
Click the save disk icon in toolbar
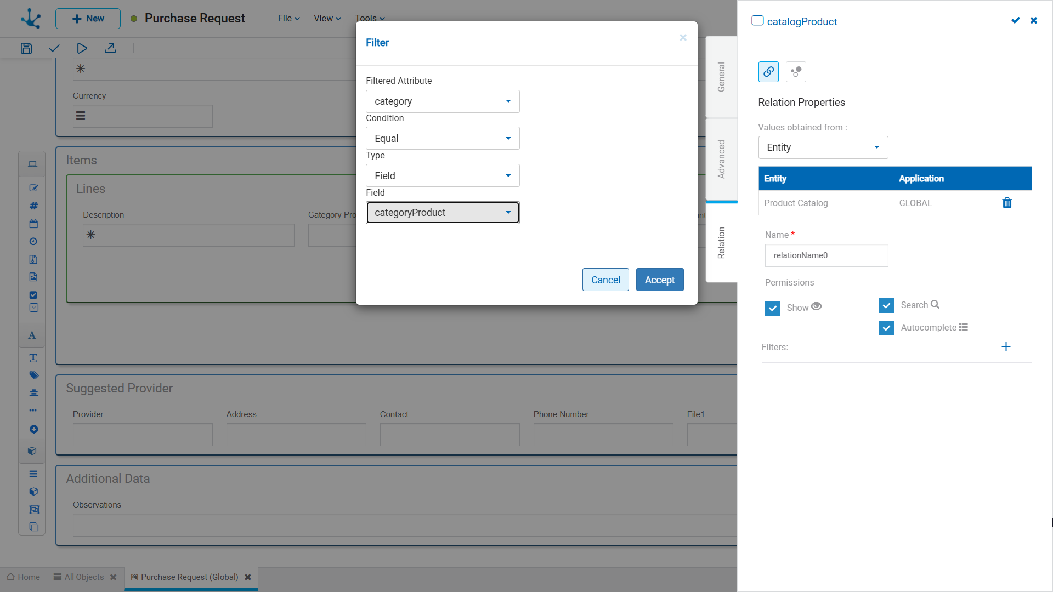pos(26,48)
